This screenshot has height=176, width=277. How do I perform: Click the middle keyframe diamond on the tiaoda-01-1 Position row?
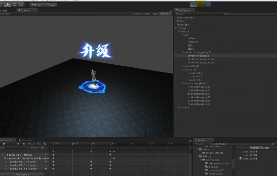point(91,161)
